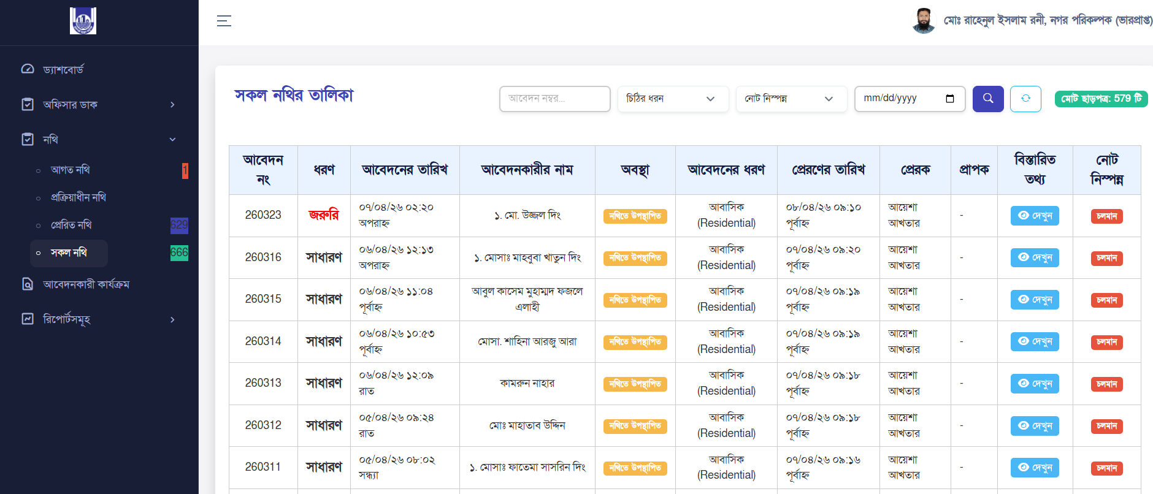The image size is (1153, 494).
Task: Expand the রিপোর্টসমূহ sidebar menu
Action: coord(98,319)
